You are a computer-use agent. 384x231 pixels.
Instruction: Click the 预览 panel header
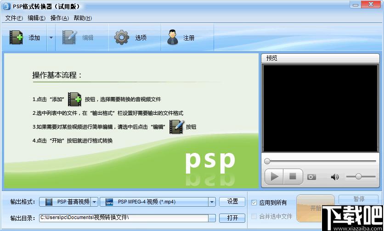click(320, 58)
